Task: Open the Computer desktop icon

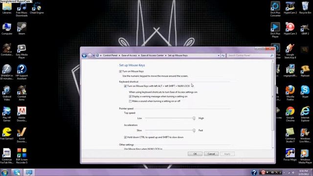Action: click(7, 29)
